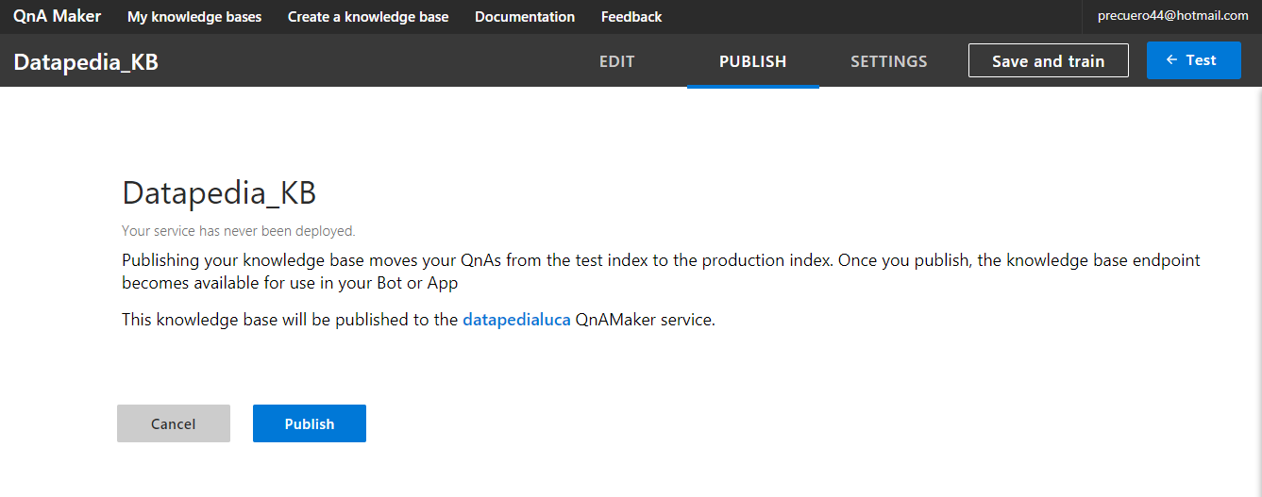Click the left arrow icon beside Test
The height and width of the screenshot is (497, 1262).
click(1172, 60)
